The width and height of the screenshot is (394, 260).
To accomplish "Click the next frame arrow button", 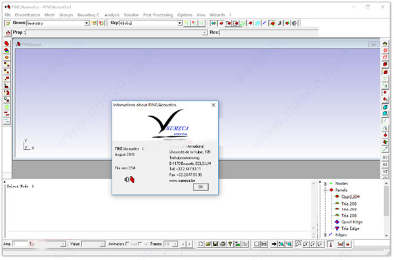I will point(190,244).
